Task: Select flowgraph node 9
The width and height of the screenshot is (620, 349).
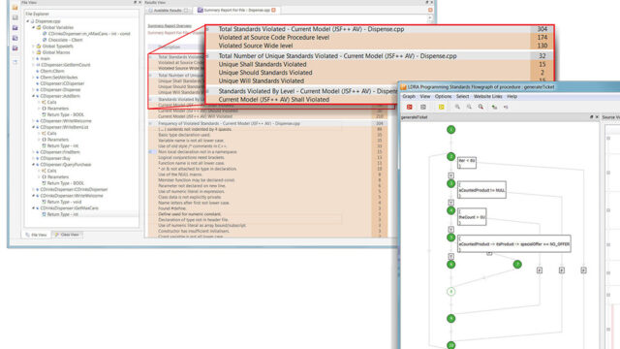Action: point(450,319)
